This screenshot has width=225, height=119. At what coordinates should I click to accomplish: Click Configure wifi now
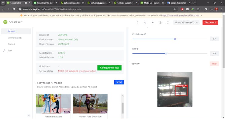pos(109,68)
